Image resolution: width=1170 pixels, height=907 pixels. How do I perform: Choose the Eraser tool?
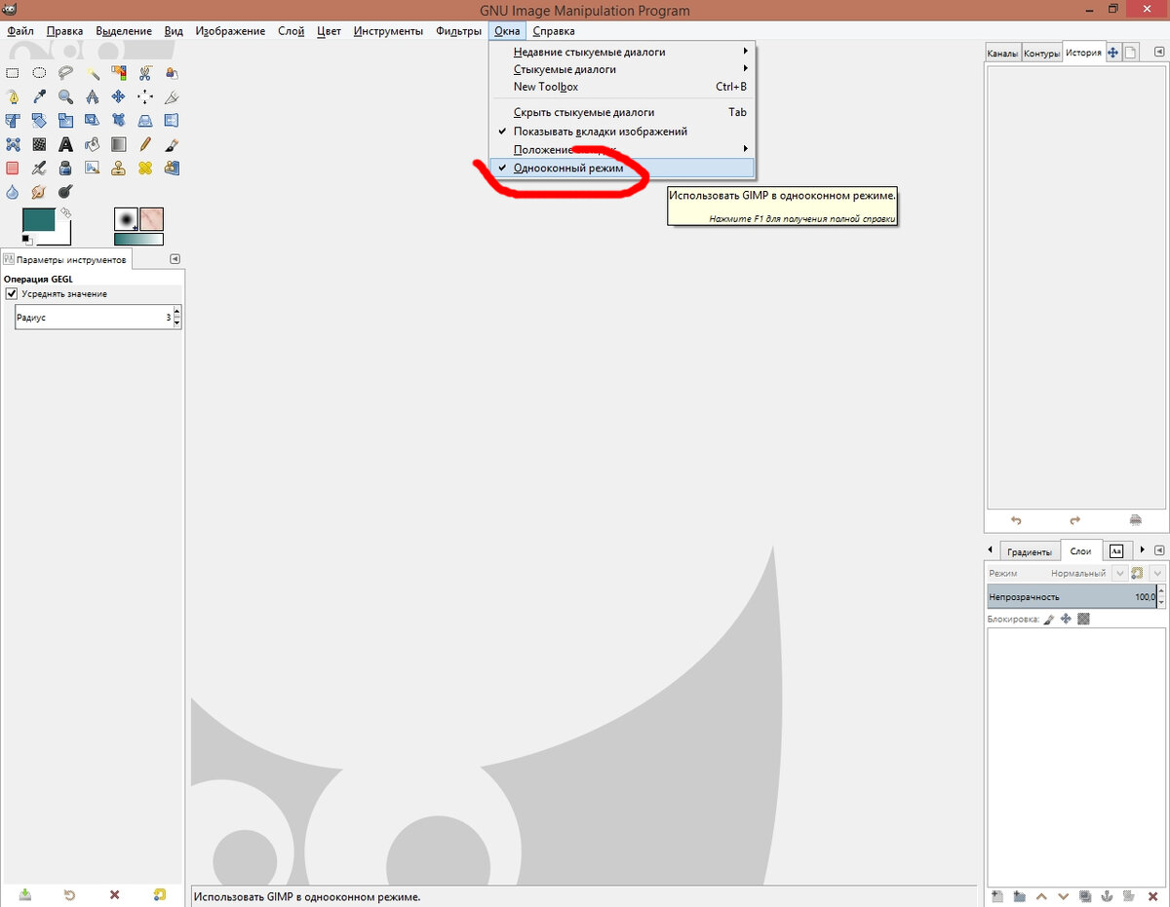[x=13, y=168]
